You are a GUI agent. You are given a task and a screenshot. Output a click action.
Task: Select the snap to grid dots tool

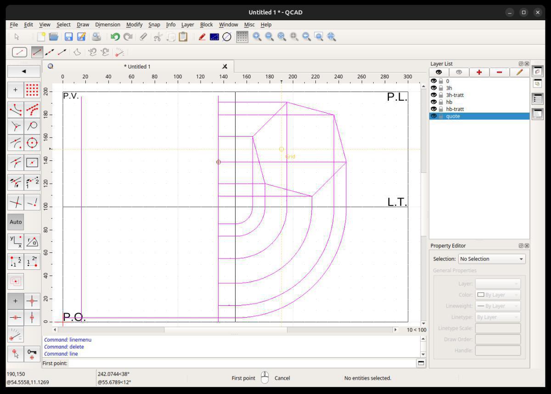point(32,90)
